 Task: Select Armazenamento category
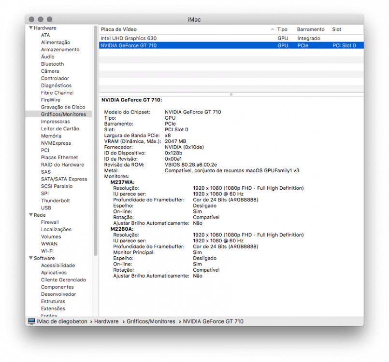tap(60, 50)
